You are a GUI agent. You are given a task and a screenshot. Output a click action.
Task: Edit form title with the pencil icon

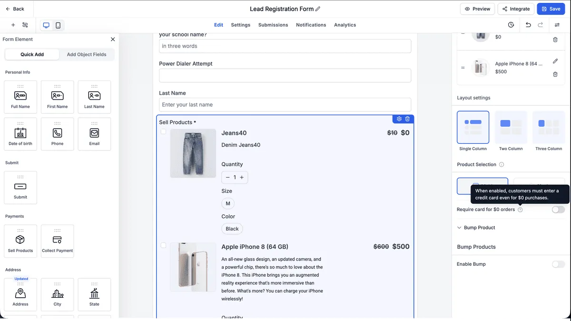(x=318, y=9)
